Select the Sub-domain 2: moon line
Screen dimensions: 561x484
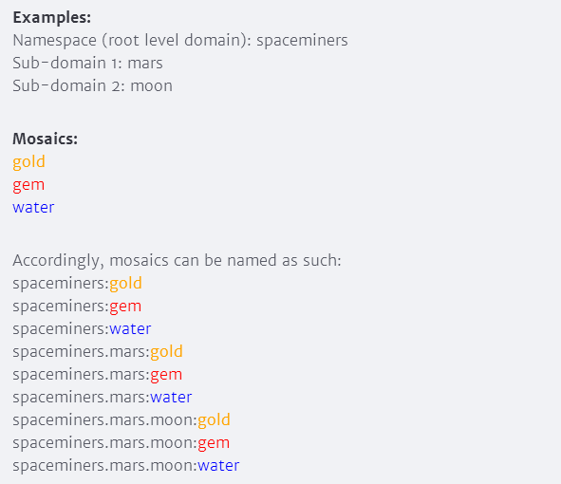[93, 85]
